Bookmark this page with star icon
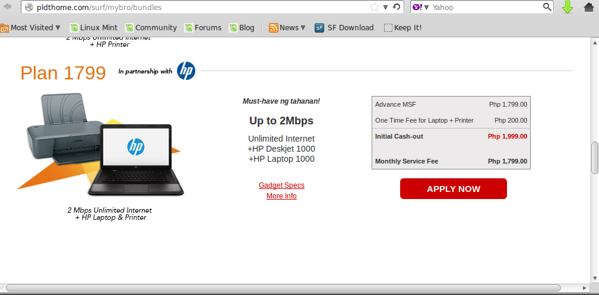 click(x=375, y=7)
